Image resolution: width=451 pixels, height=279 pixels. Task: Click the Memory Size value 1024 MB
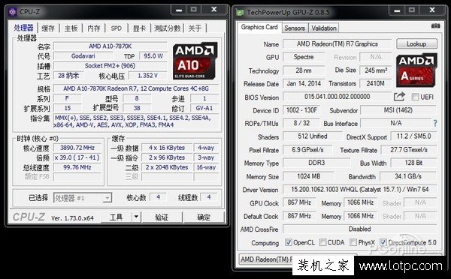(308, 176)
